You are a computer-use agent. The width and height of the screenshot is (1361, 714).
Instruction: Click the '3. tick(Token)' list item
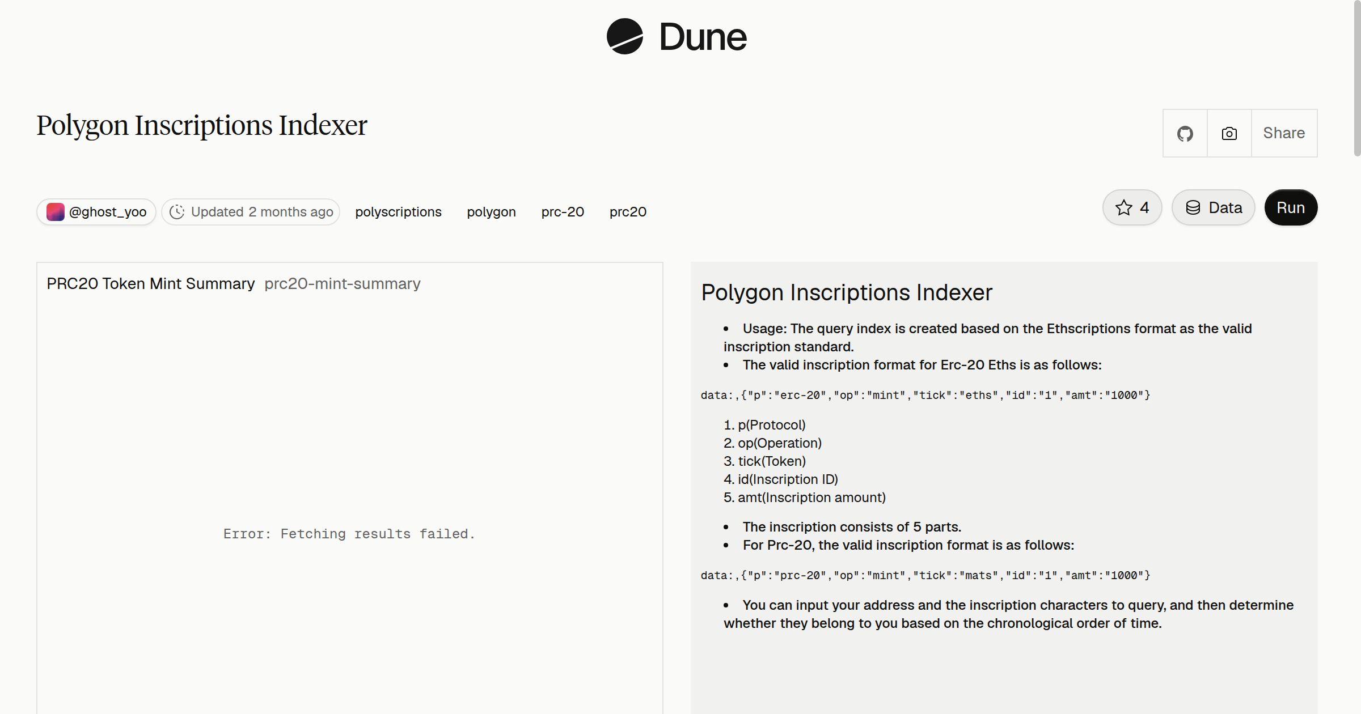pos(764,461)
